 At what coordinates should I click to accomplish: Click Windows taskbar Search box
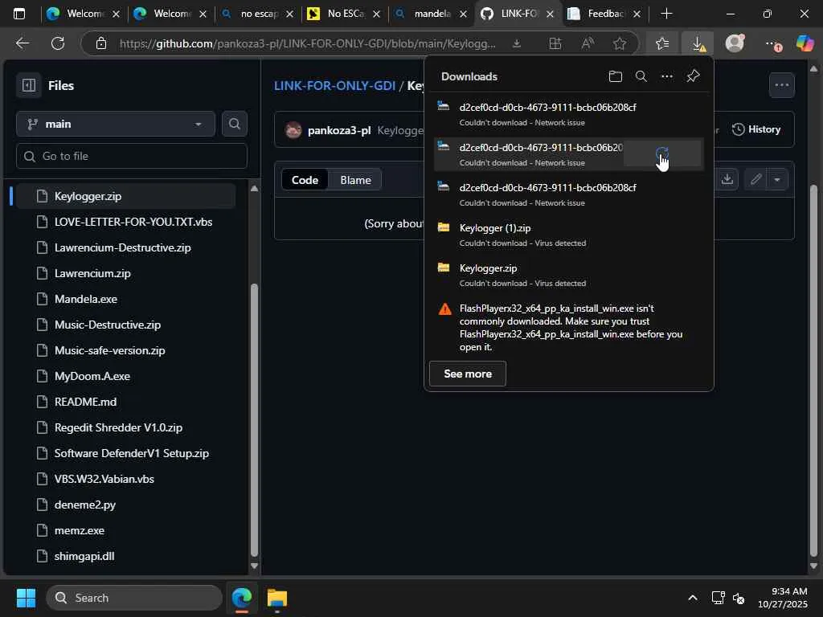tap(134, 598)
